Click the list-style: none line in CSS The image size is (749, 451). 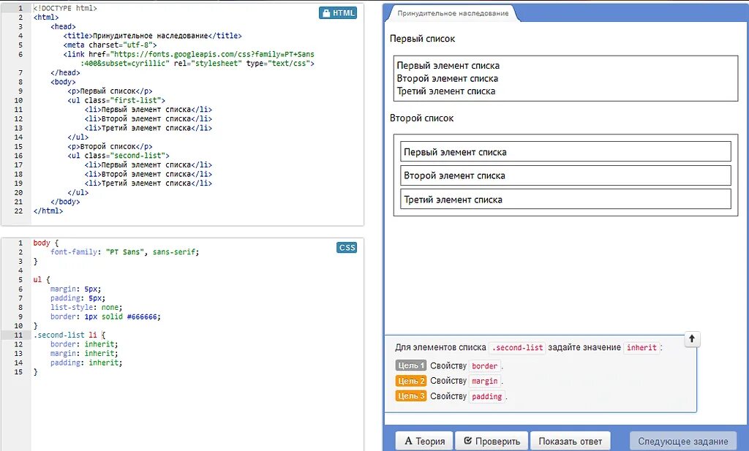point(86,307)
